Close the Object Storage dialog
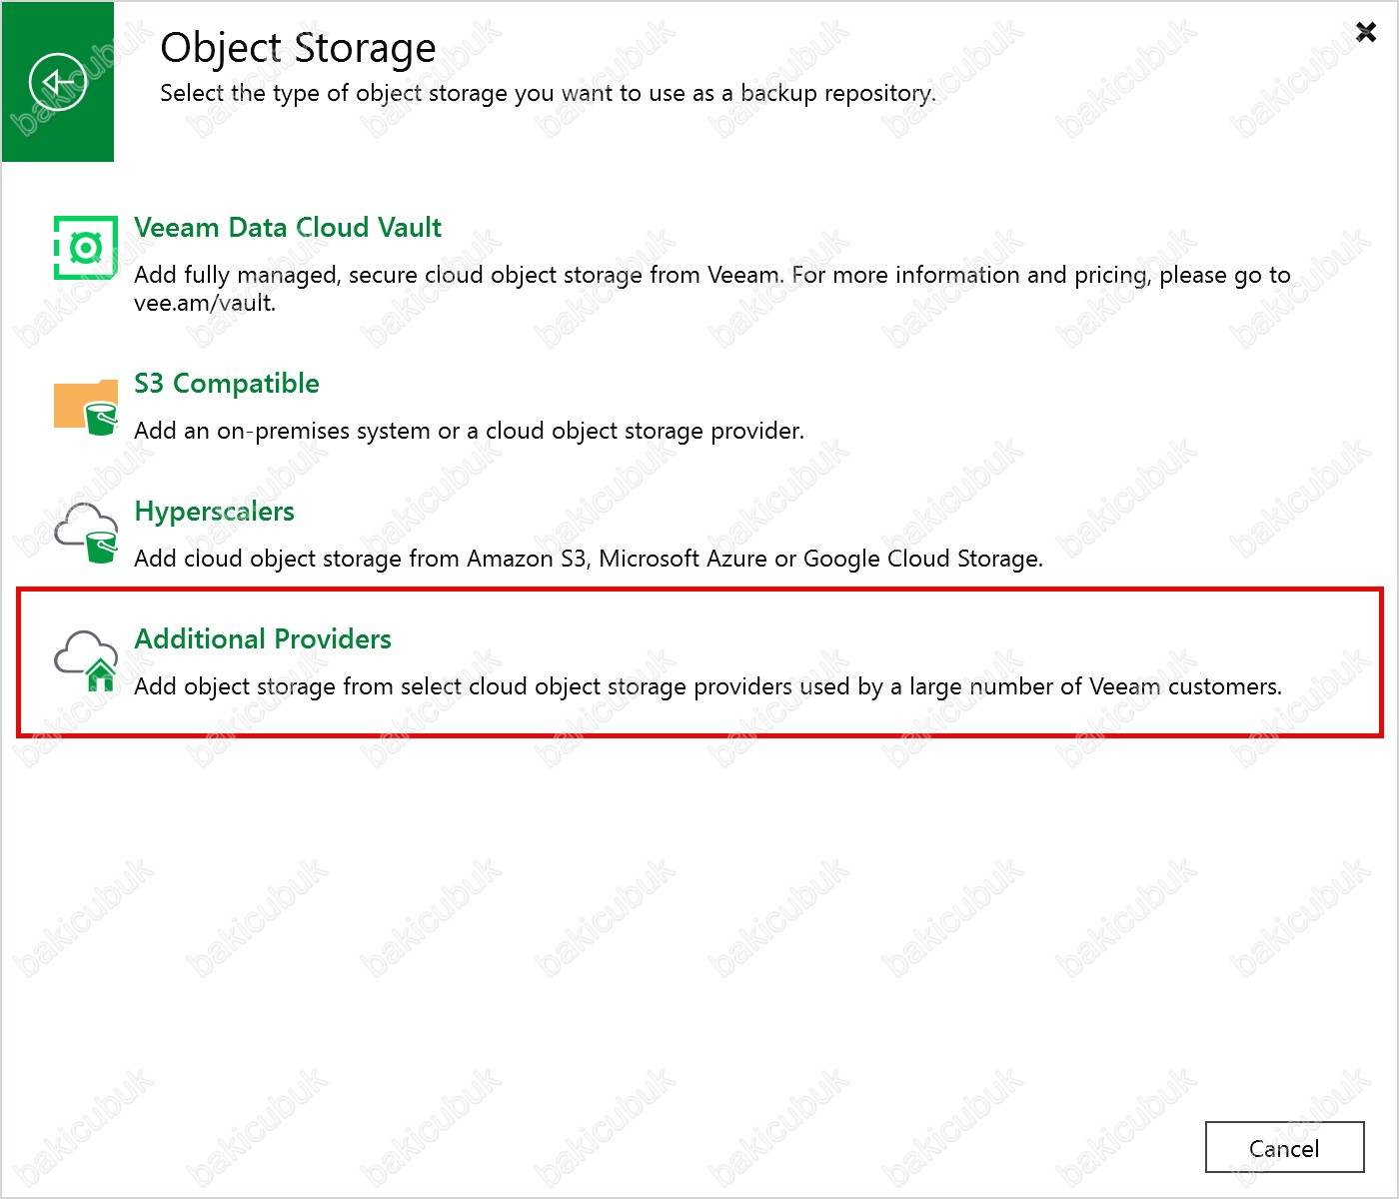This screenshot has width=1399, height=1199. (x=1366, y=33)
